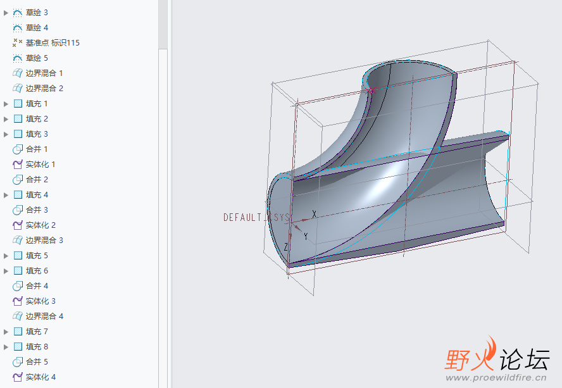Click the merge icon for 合并 1
This screenshot has height=388, width=562.
tap(17, 149)
